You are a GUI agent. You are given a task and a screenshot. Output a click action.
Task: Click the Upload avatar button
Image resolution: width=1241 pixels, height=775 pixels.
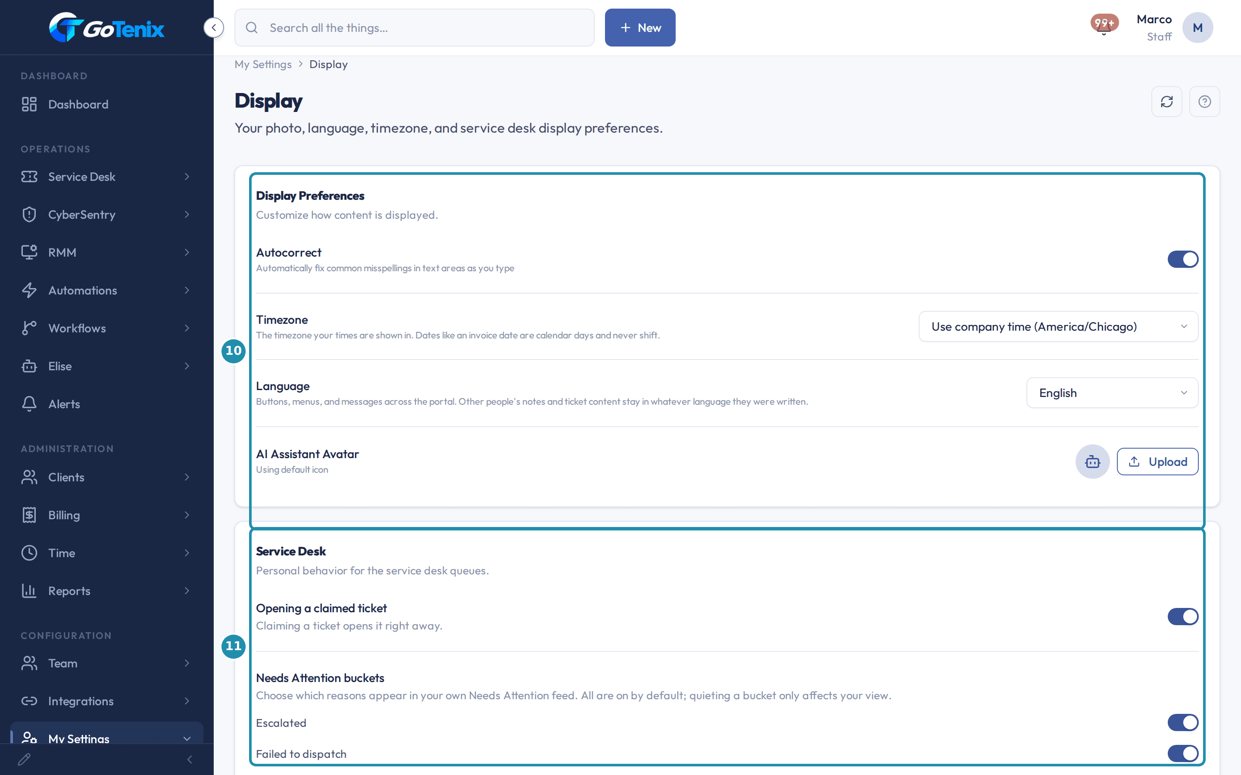[1157, 461]
